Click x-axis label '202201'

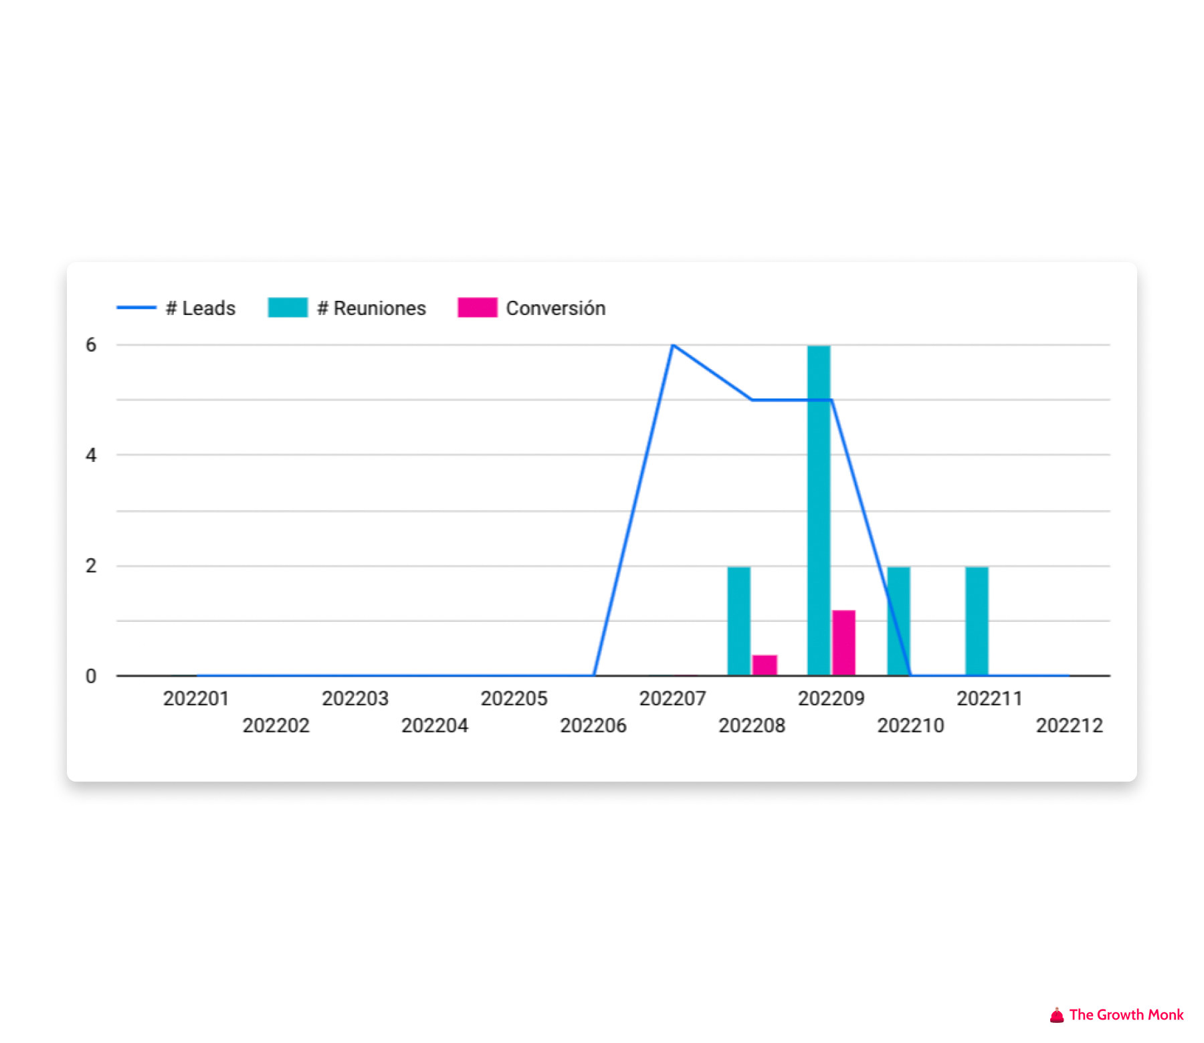click(x=197, y=699)
